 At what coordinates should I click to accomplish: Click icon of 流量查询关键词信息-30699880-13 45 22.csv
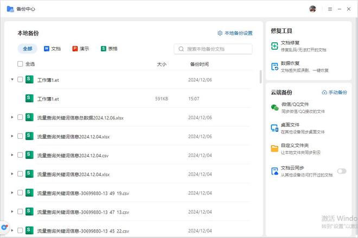pyautogui.click(x=29, y=230)
